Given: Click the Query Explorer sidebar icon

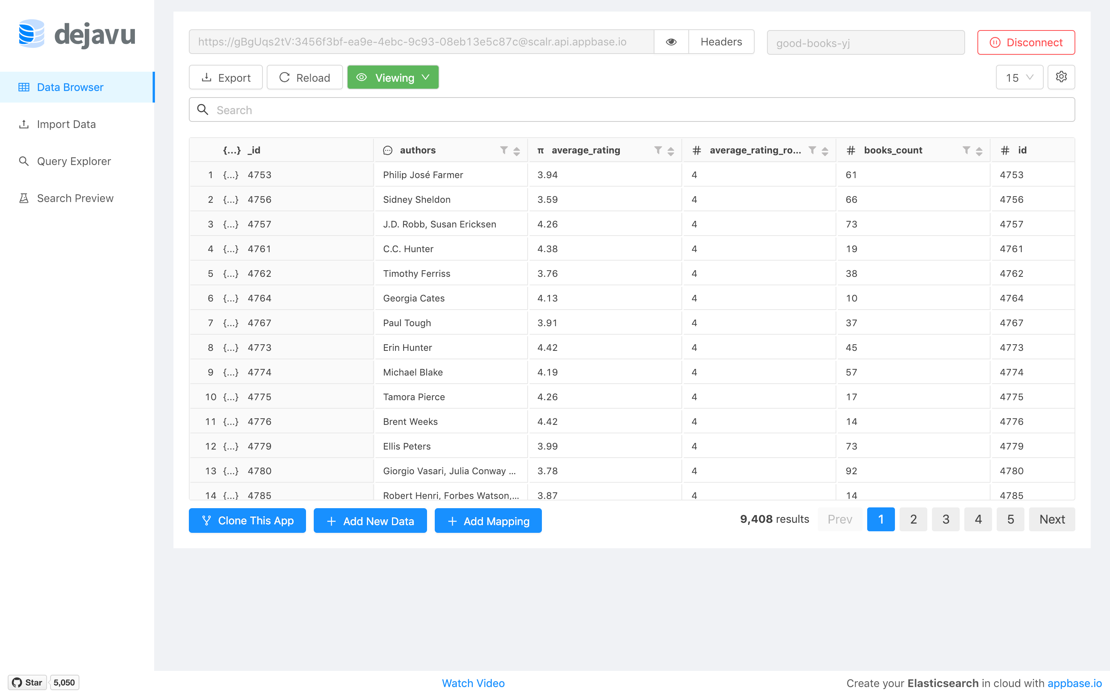Looking at the screenshot, I should coord(23,161).
